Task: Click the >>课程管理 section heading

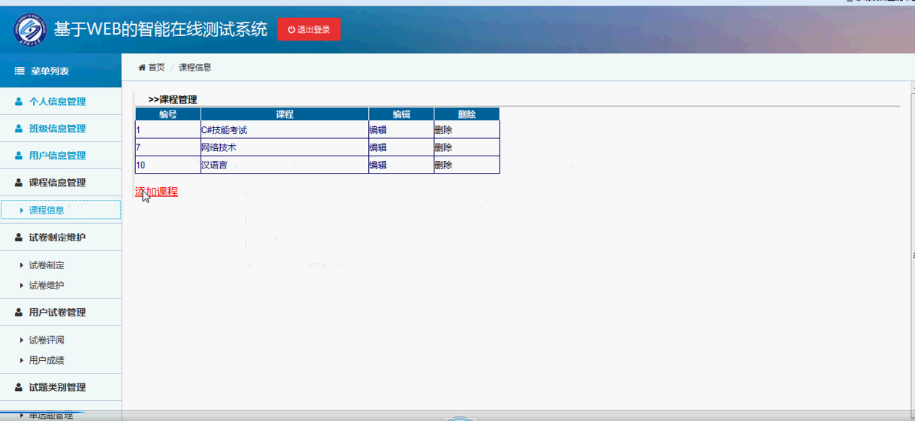Action: tap(173, 99)
